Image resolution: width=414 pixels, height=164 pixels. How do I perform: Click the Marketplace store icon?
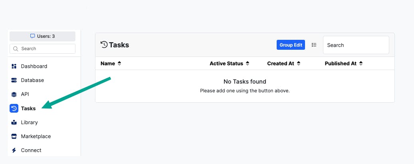click(x=14, y=137)
